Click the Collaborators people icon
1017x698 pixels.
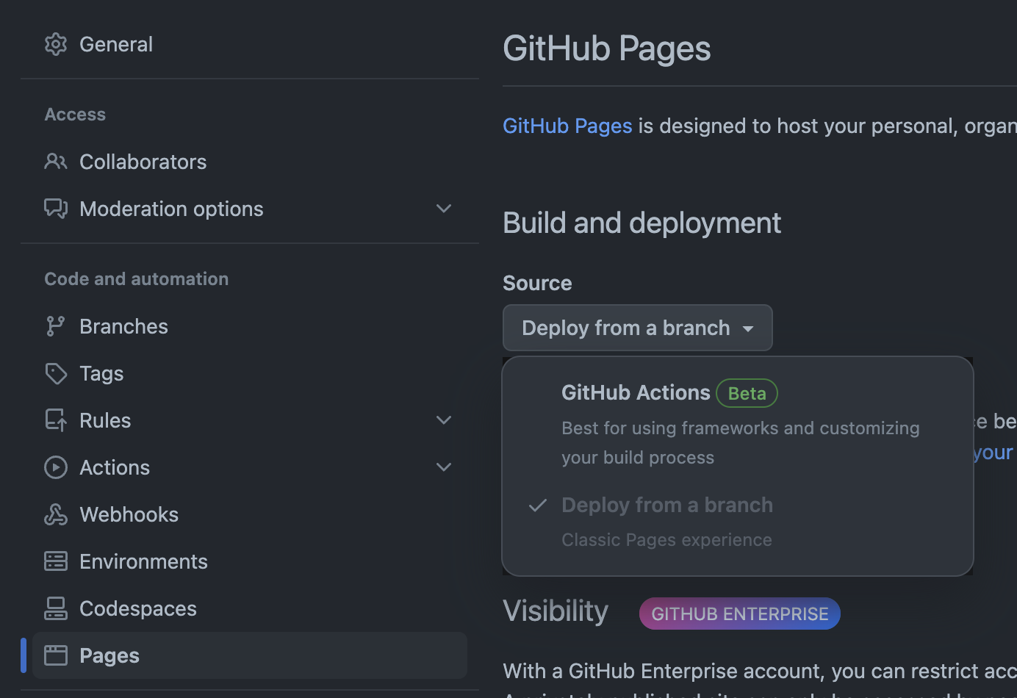[x=56, y=162]
